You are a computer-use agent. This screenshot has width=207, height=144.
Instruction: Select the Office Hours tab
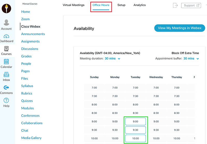pyautogui.click(x=101, y=5)
